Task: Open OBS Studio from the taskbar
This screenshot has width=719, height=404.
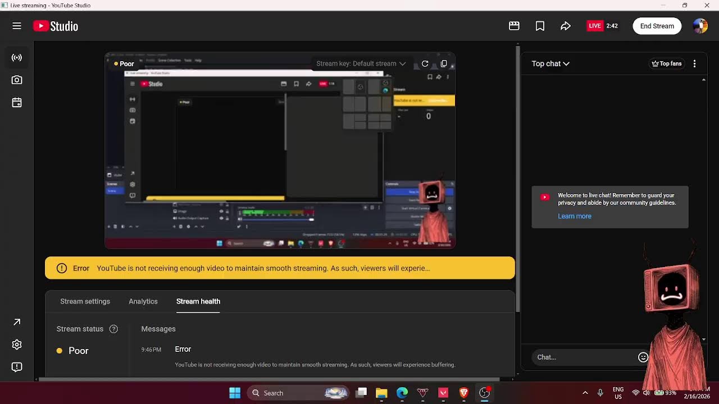Action: [x=485, y=393]
